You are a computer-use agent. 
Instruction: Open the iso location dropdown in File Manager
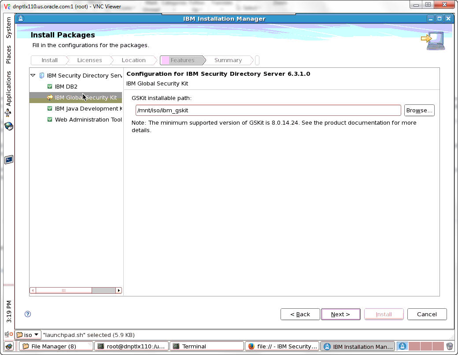[x=28, y=335]
